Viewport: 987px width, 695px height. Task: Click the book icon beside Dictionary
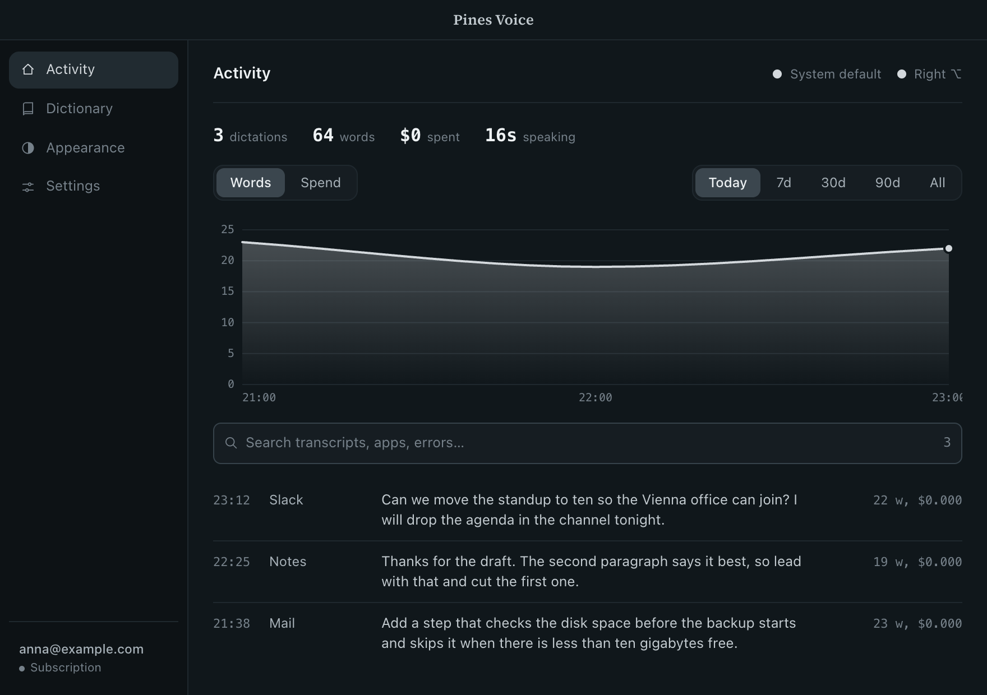pos(28,109)
